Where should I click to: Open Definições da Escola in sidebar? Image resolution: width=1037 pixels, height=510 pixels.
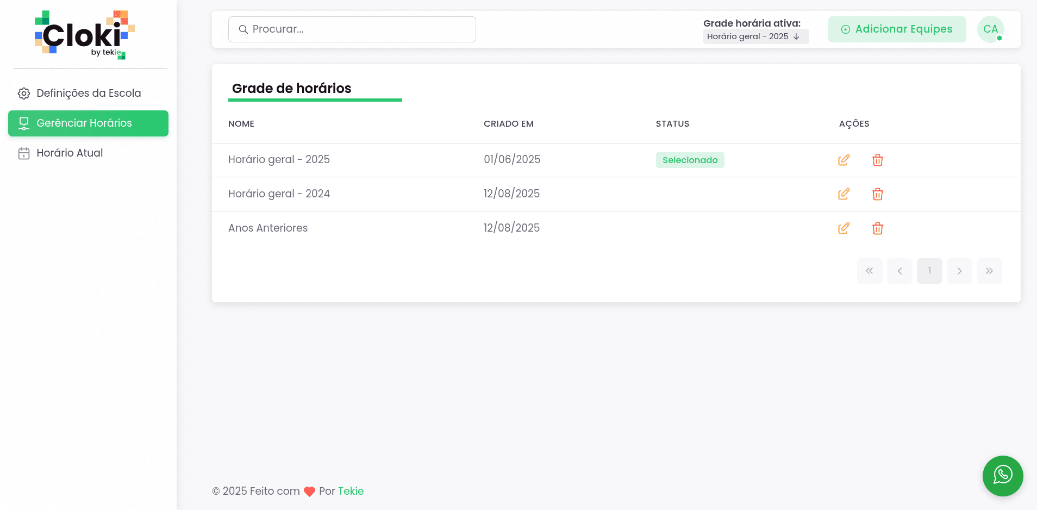pos(88,94)
